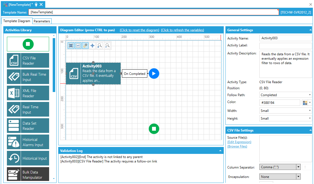Open the color picker swatch button
This screenshot has height=184, width=314.
pyautogui.click(x=305, y=103)
